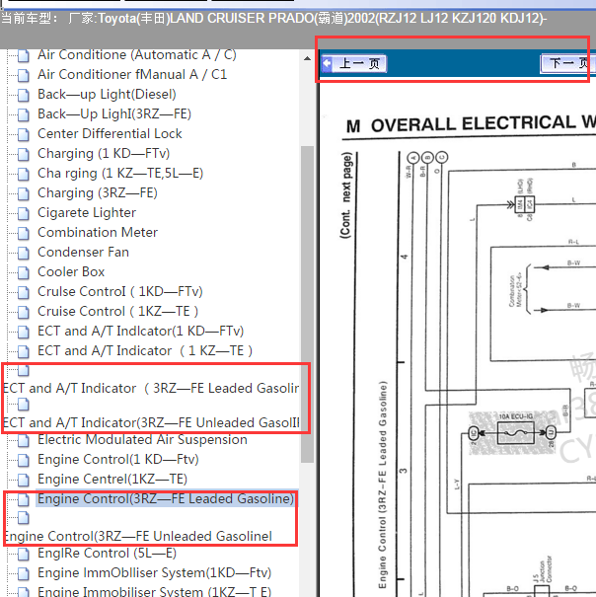Click the 10A ECU-IG fuse in wiring diagram

[516, 432]
